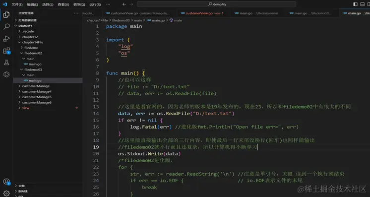Collapse main folder under filedemo02
Viewport: 370px width, 197px height.
(48, 59)
